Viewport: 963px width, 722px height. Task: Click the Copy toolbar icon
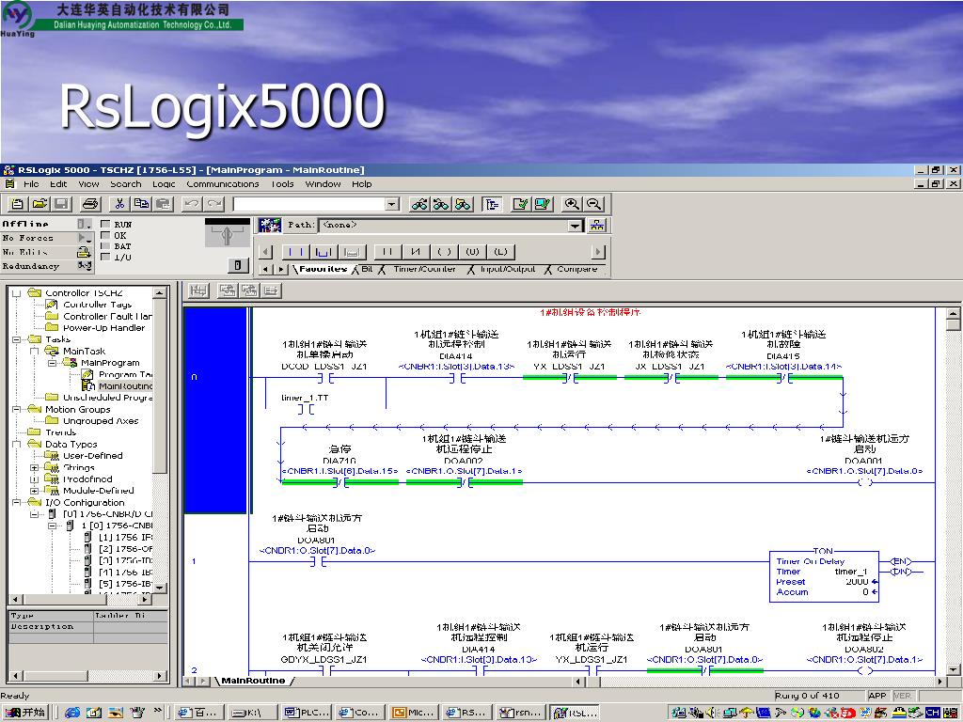pos(141,204)
